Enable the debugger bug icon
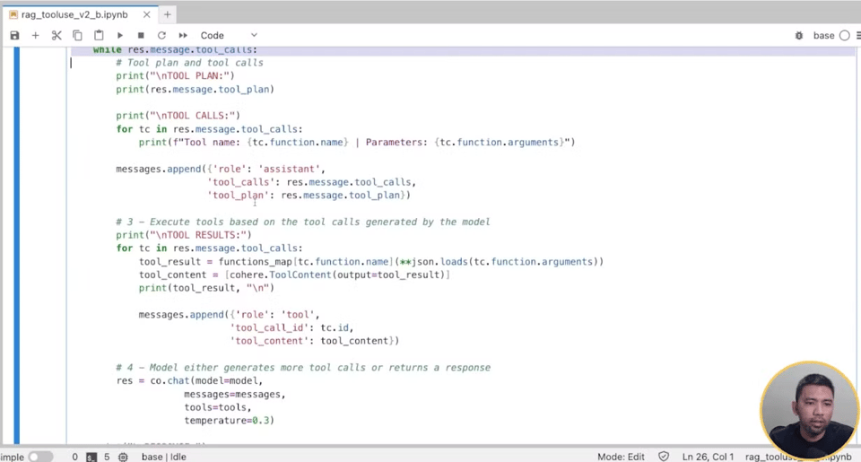Viewport: 861px width, 462px height. click(799, 36)
